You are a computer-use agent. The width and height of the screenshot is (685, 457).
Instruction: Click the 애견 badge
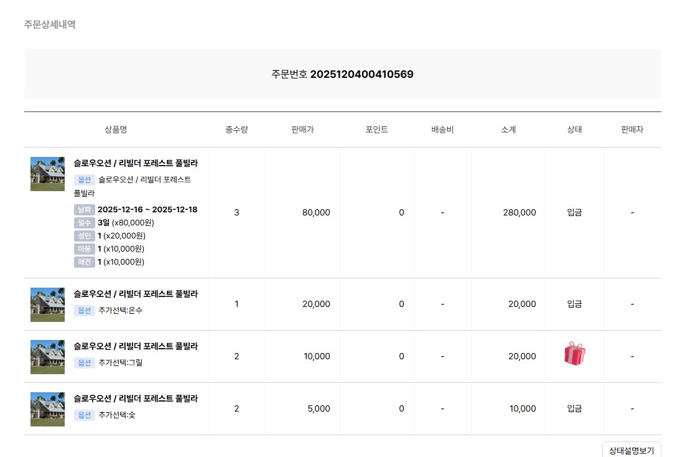click(84, 262)
